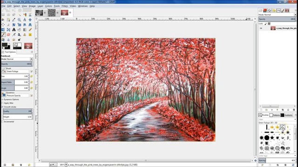Select the Color Picker eyedropper tool
This screenshot has width=298, height=167.
[14, 19]
